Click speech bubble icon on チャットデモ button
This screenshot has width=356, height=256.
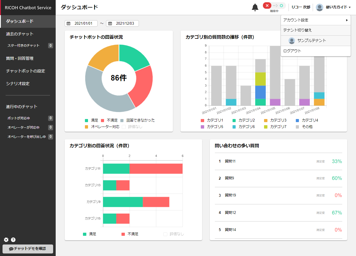coord(11,249)
